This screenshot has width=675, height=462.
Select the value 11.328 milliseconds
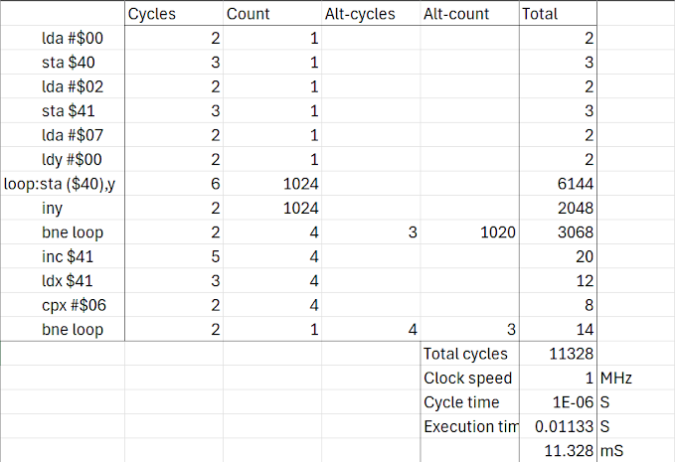558,450
